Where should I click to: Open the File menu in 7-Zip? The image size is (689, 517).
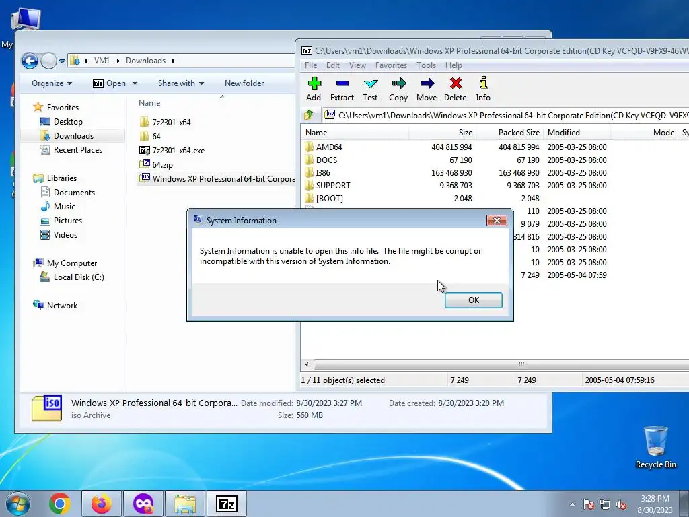coord(311,65)
